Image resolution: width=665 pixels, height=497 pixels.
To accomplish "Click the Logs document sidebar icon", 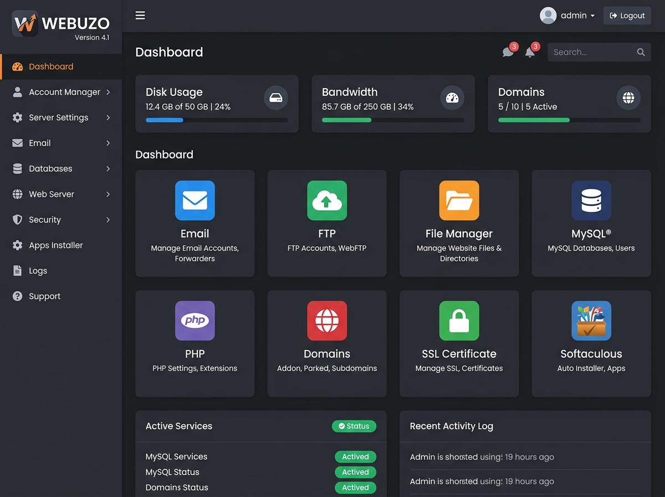I will [18, 271].
